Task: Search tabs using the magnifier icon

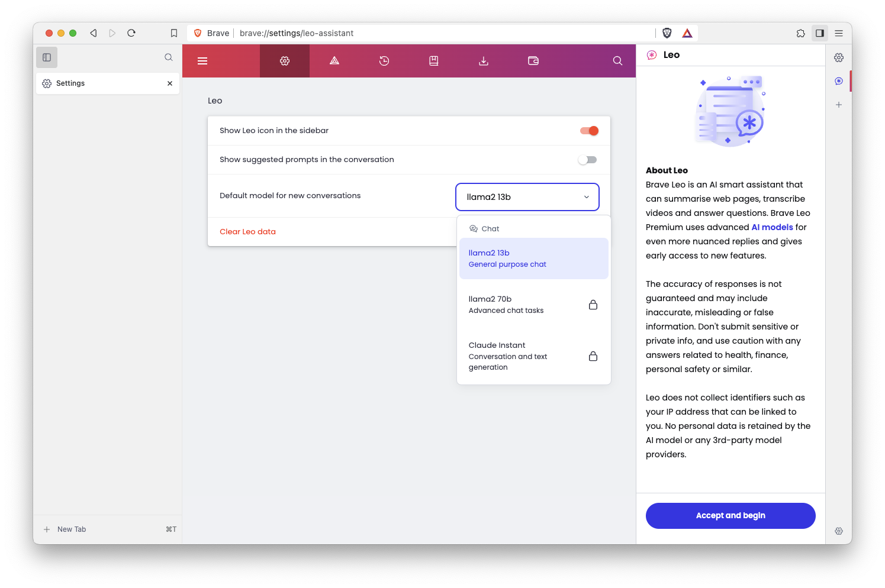Action: 169,57
